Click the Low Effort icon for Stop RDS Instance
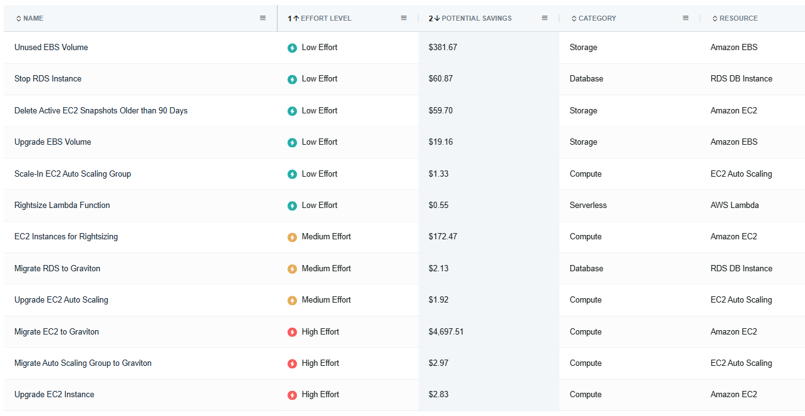This screenshot has height=416, width=805. (x=292, y=79)
